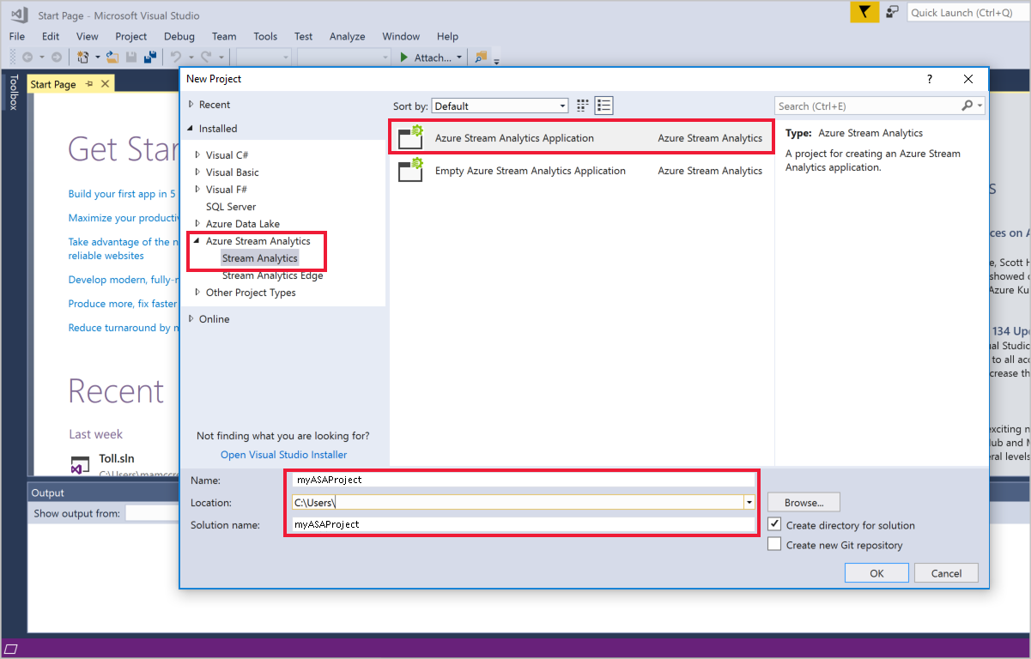Screen dimensions: 1031x659
Task: Click the Undo toolbar icon
Action: point(174,57)
